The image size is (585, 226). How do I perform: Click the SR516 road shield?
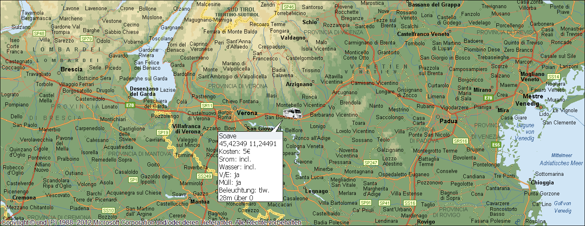[460, 141]
